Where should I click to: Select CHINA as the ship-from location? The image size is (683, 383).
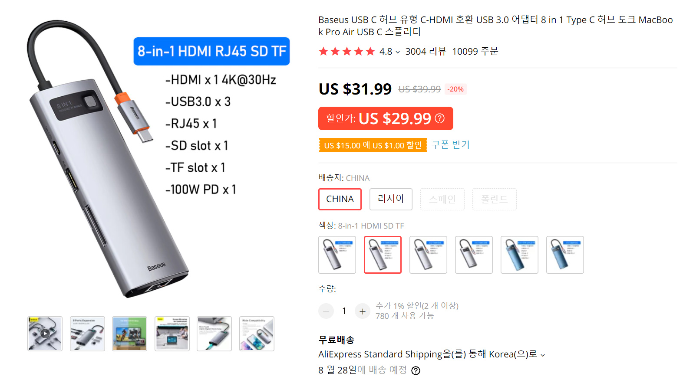pos(340,199)
